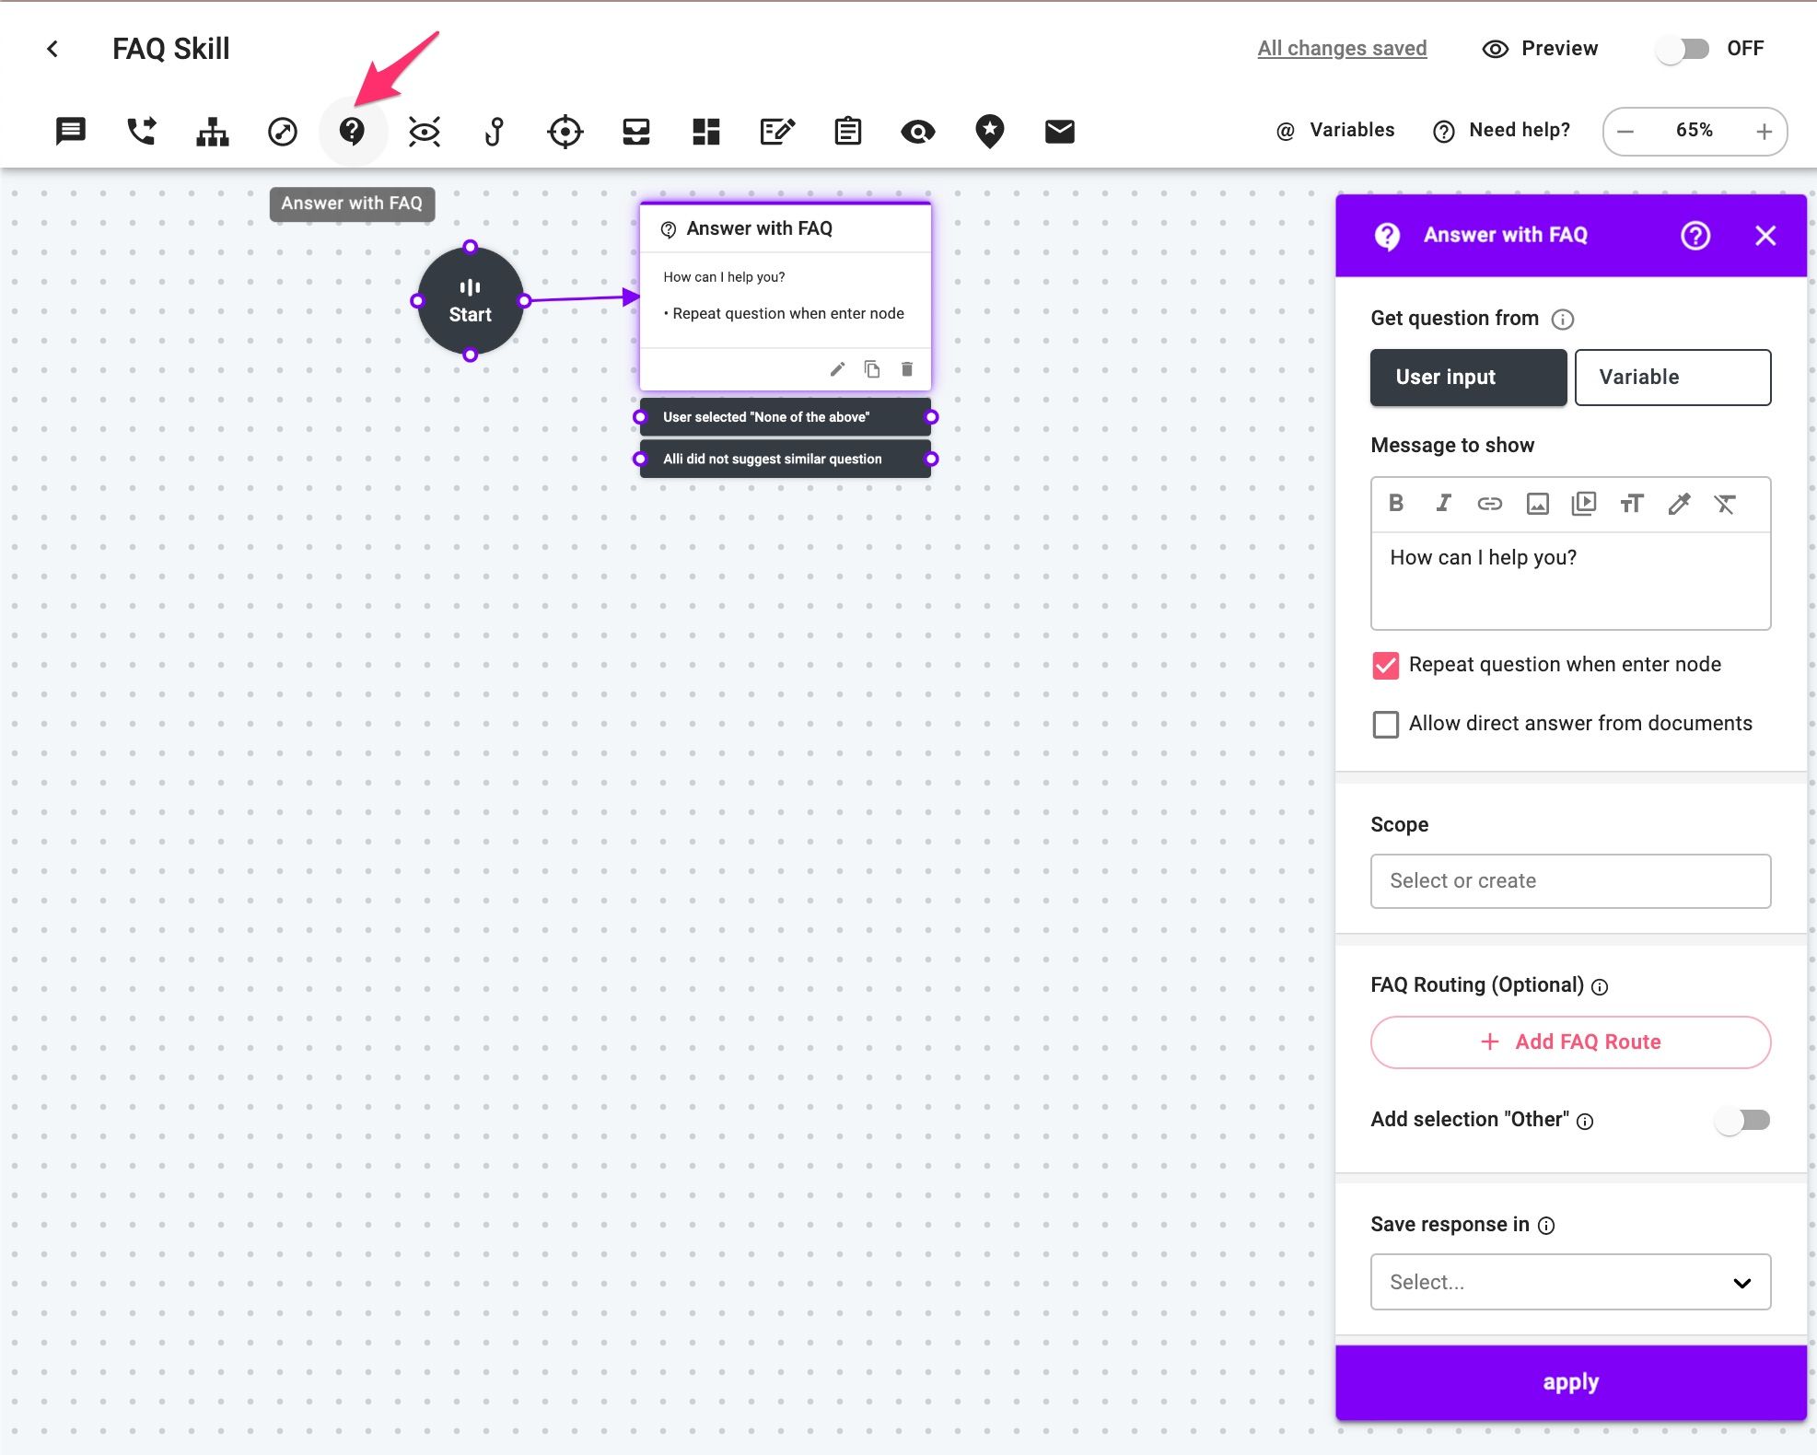Click the clipboard node icon in toolbar
The height and width of the screenshot is (1455, 1817).
[848, 131]
